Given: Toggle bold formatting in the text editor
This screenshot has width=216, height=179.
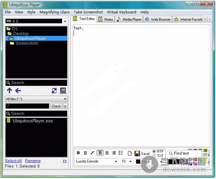Looking at the screenshot, I should click(x=78, y=153).
